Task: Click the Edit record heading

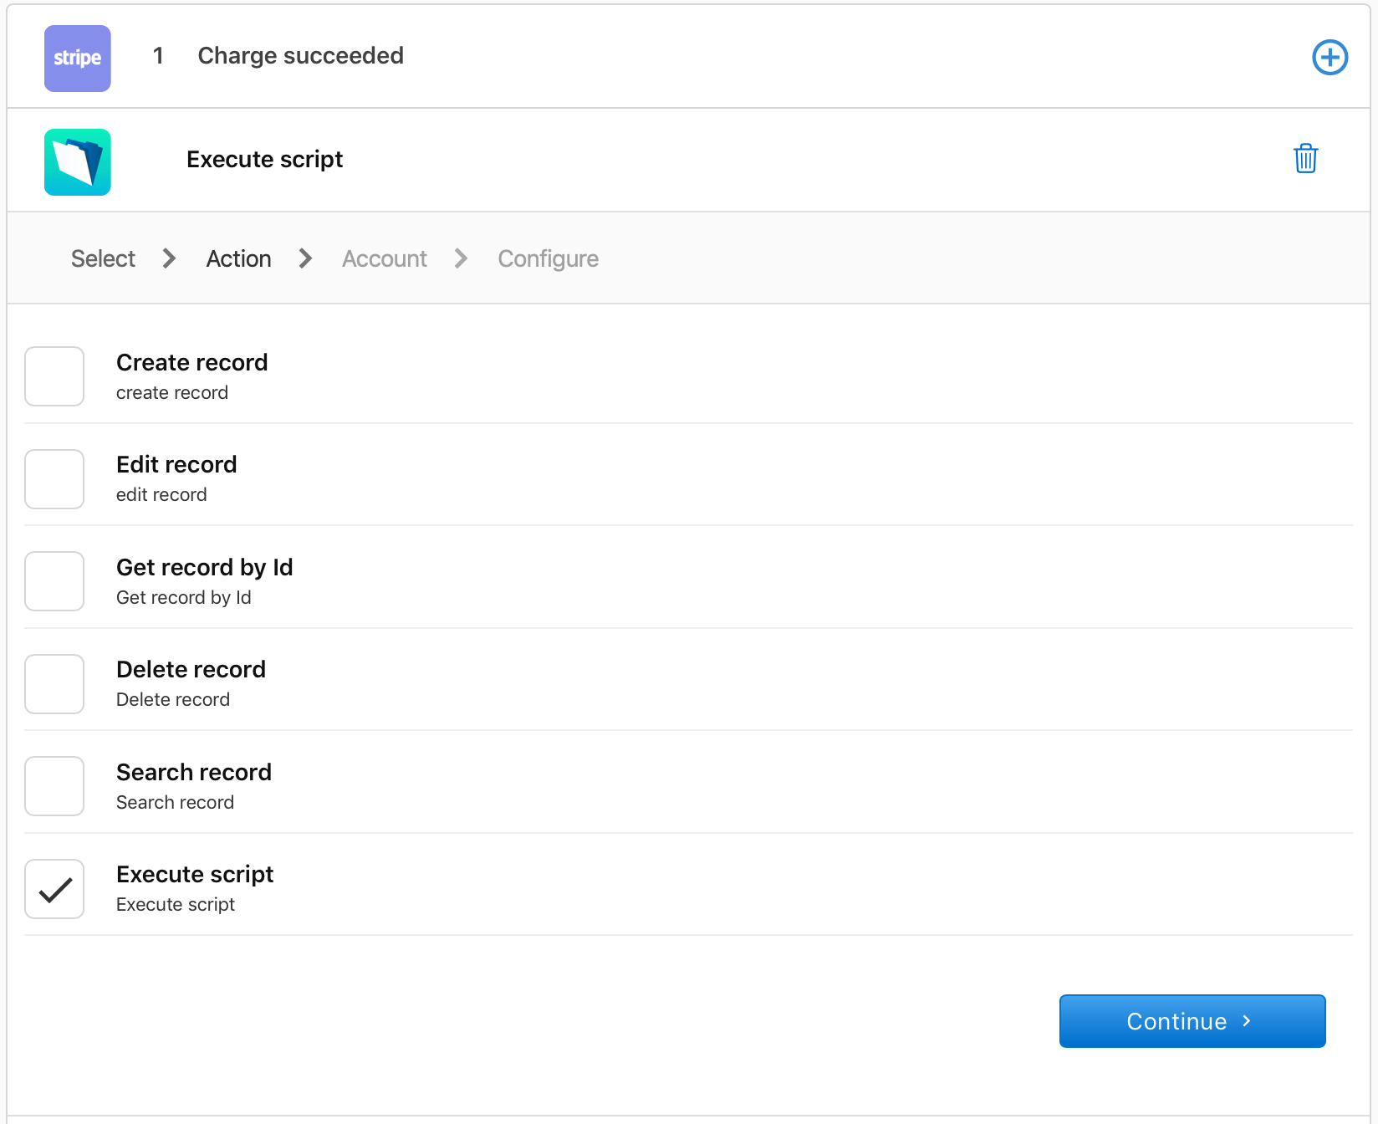Action: click(x=176, y=464)
